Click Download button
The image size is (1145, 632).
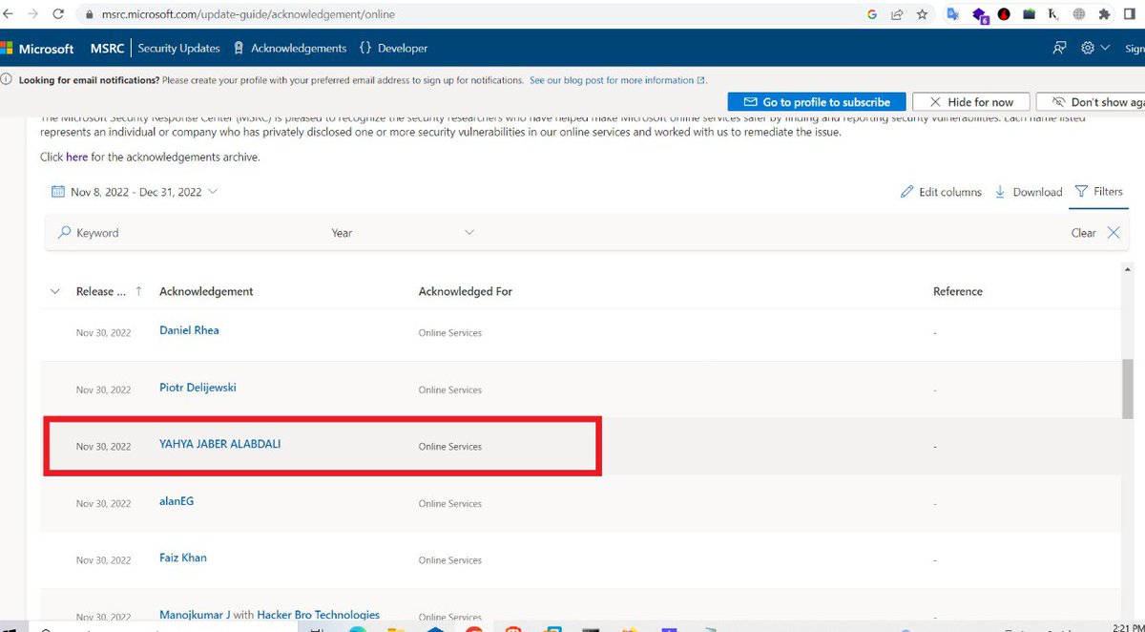click(1029, 192)
